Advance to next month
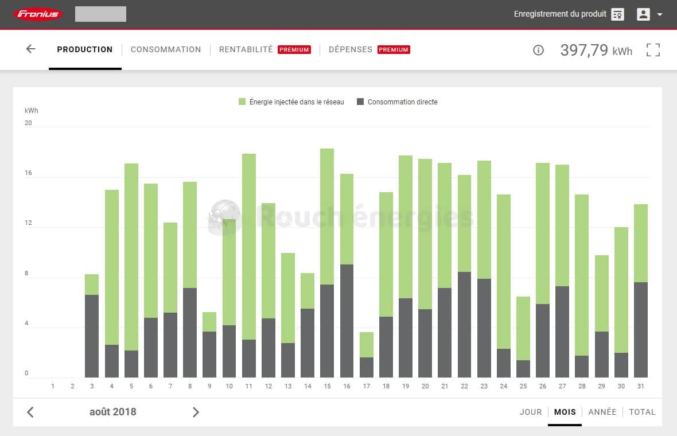The width and height of the screenshot is (677, 436). click(x=196, y=412)
